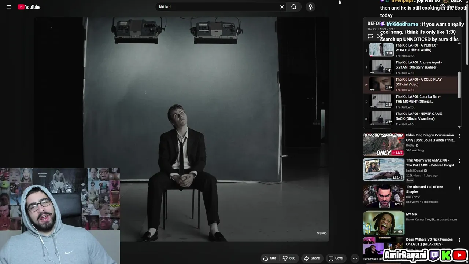Click '85k views • 1 month ago' text
Image resolution: width=469 pixels, height=264 pixels.
tap(422, 202)
